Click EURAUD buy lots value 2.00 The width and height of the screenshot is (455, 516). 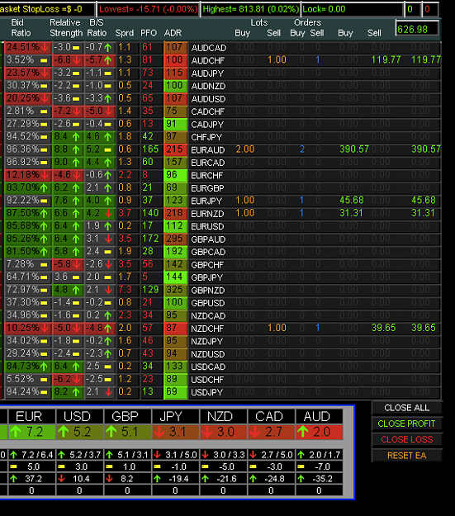245,149
